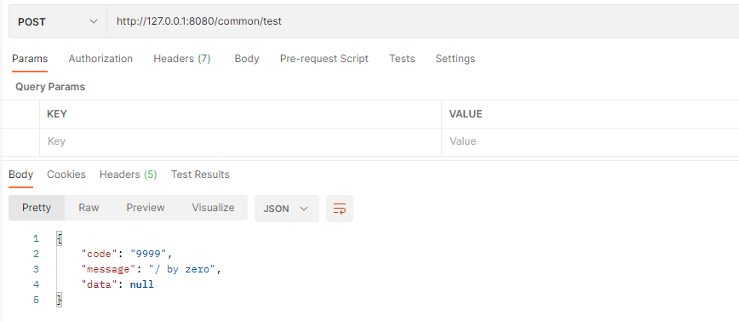
Task: Open the Pre-request Script tab
Action: tap(324, 59)
